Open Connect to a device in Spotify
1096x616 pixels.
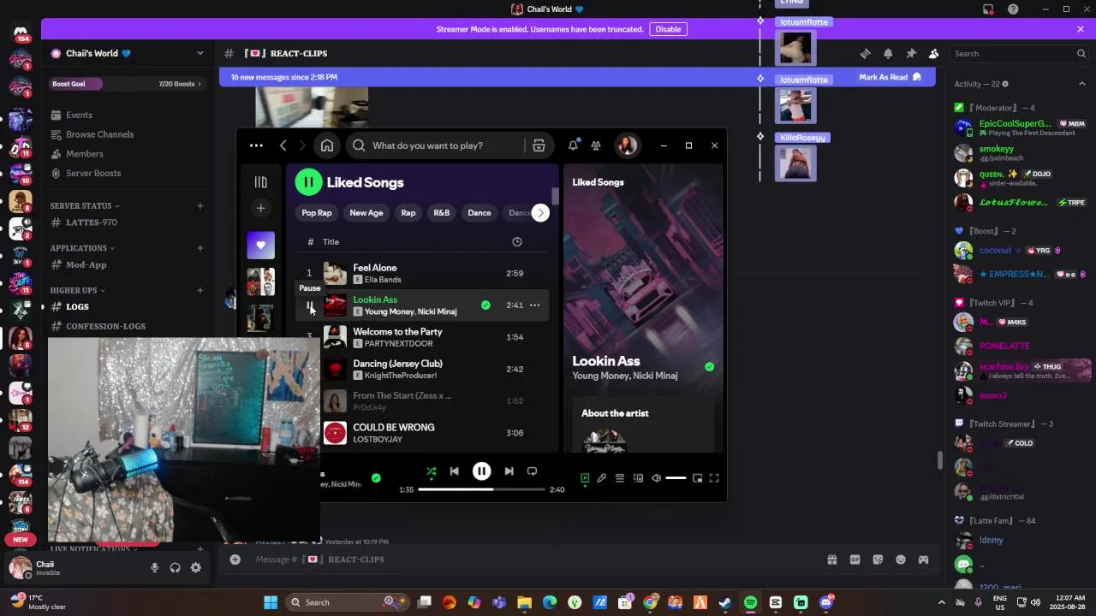(638, 478)
